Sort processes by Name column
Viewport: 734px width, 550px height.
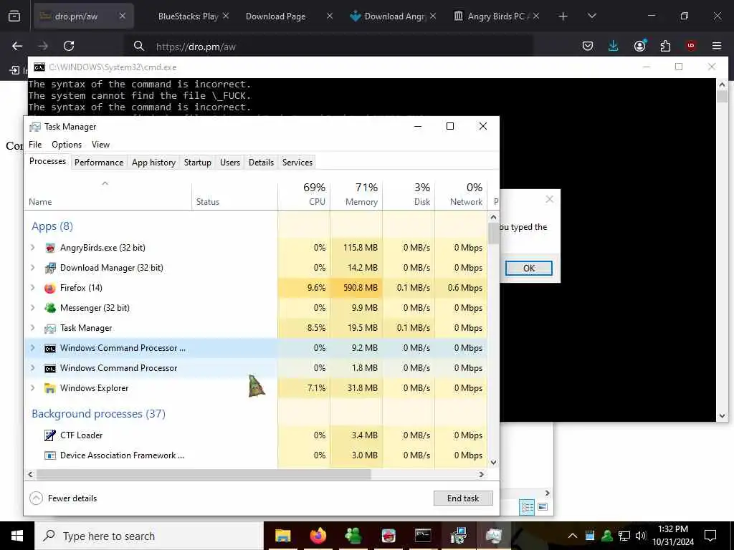coord(108,195)
